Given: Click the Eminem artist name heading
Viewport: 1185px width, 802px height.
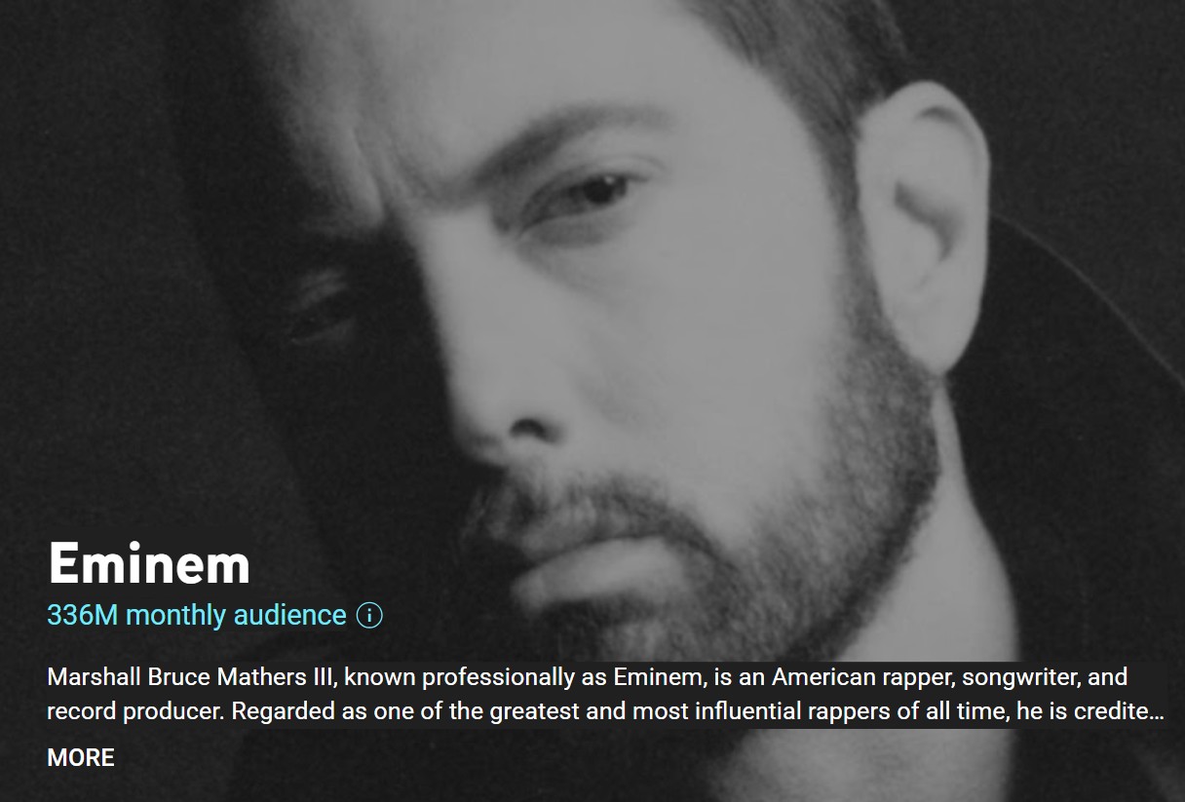Looking at the screenshot, I should [x=149, y=562].
